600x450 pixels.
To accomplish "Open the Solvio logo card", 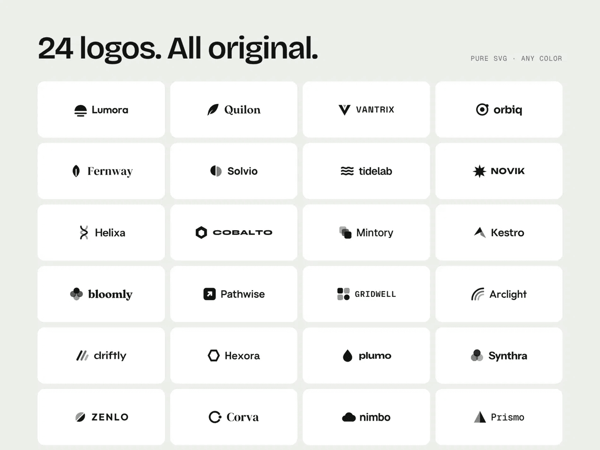I will 234,171.
